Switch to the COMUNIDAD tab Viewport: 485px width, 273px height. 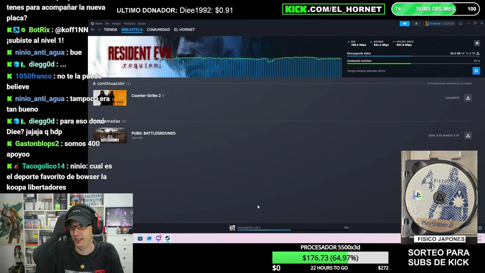coord(158,30)
